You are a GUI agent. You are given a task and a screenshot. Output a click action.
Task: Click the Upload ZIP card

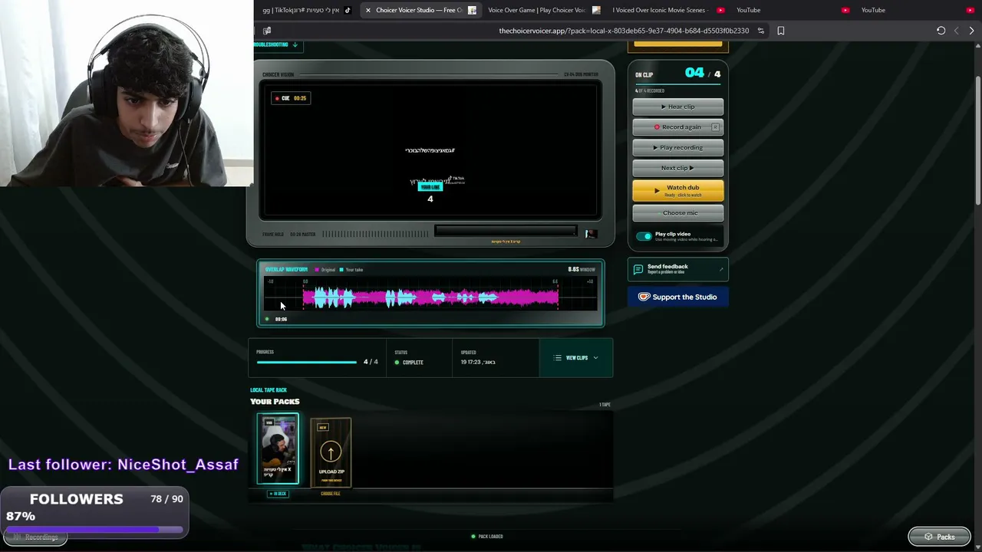[x=331, y=452]
